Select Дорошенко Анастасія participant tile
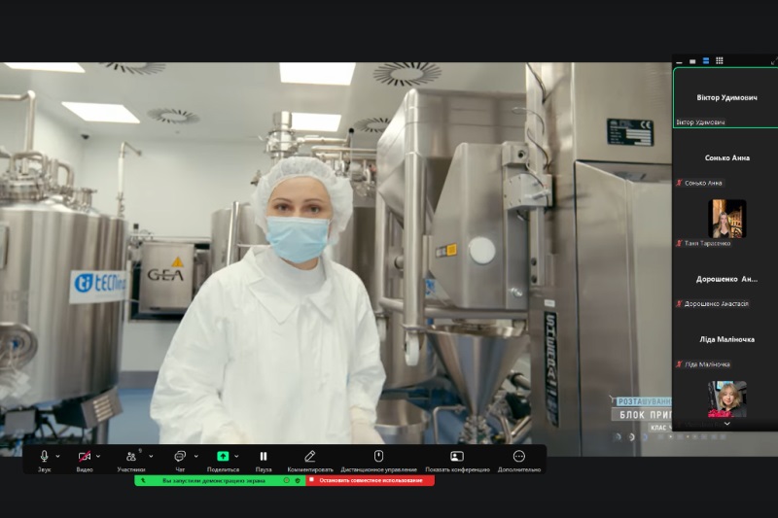The height and width of the screenshot is (518, 778). tap(725, 280)
